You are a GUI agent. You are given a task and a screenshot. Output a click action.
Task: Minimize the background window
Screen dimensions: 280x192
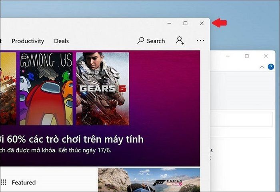pyautogui.click(x=228, y=56)
